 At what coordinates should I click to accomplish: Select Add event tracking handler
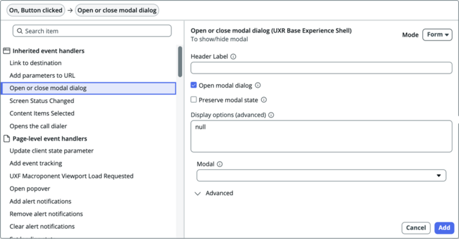coord(35,164)
